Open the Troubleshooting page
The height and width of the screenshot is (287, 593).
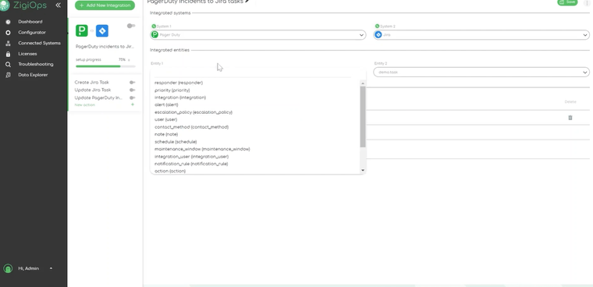(x=36, y=64)
